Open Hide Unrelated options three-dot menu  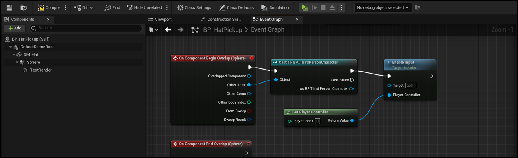167,7
